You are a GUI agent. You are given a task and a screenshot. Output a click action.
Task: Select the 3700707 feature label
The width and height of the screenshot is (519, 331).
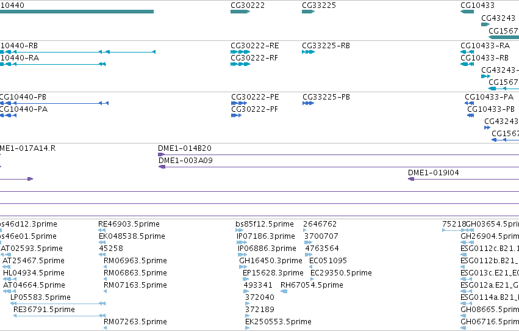[x=321, y=236]
